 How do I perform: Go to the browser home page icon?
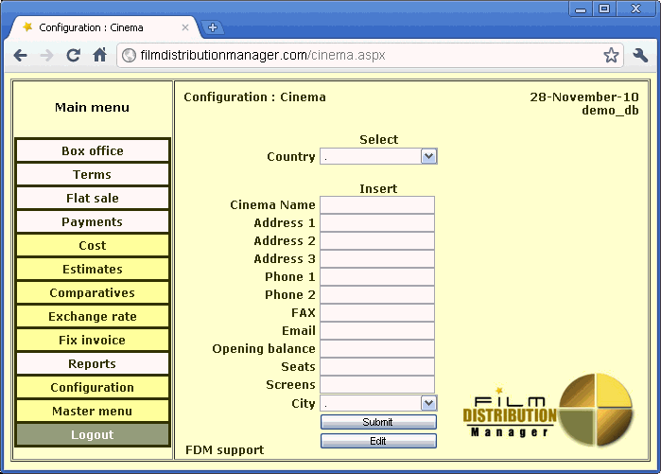[x=99, y=55]
